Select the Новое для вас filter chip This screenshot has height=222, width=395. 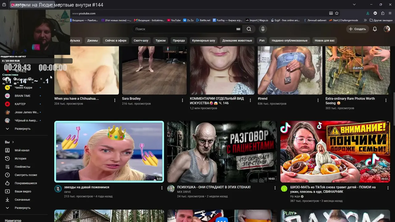coord(325,40)
